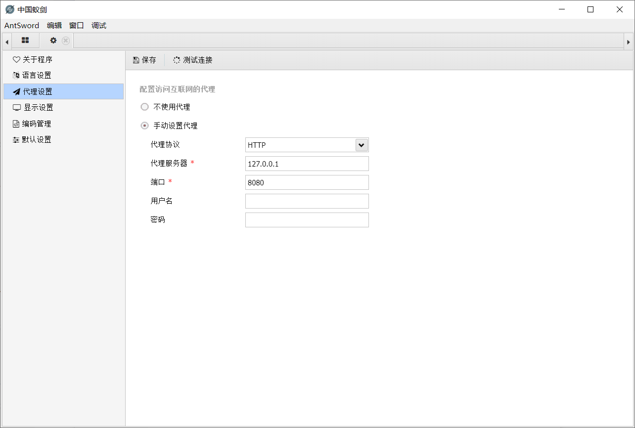The width and height of the screenshot is (635, 428).
Task: Click the 端口 input field with 8080
Action: point(307,182)
